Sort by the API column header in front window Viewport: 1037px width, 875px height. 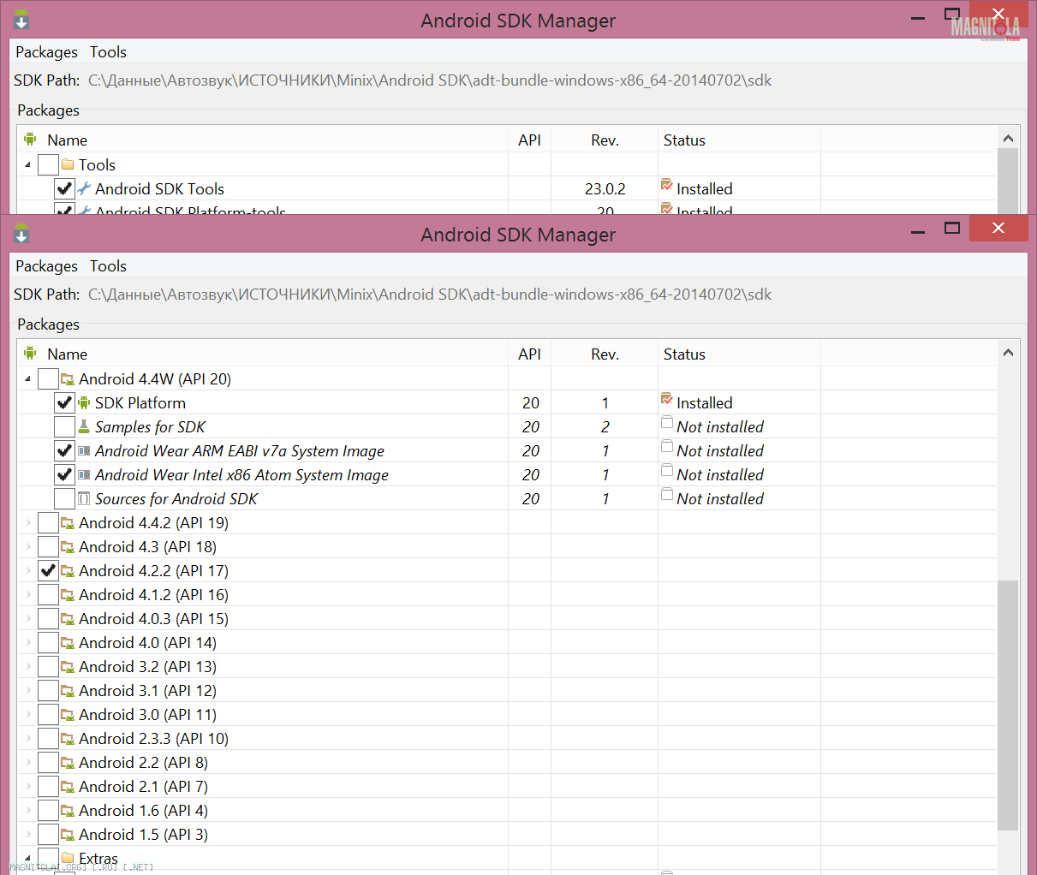[530, 354]
